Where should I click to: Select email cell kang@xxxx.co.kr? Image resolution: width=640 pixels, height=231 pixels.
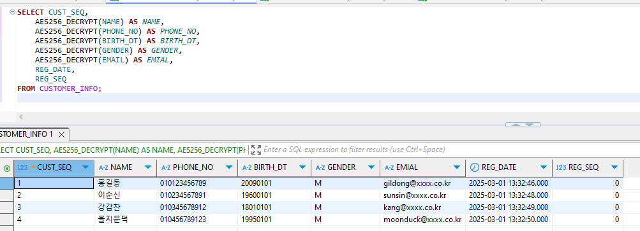coord(422,207)
